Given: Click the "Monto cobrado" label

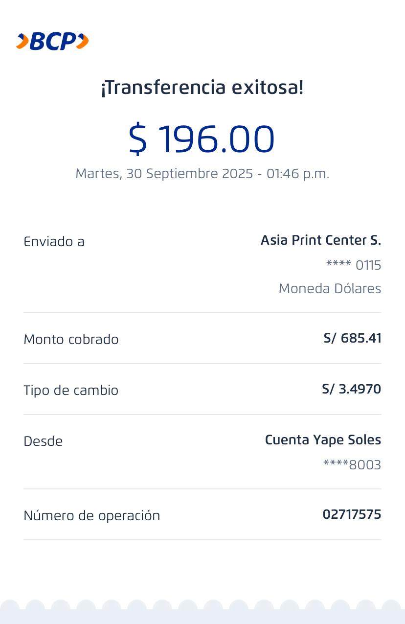Looking at the screenshot, I should 71,340.
